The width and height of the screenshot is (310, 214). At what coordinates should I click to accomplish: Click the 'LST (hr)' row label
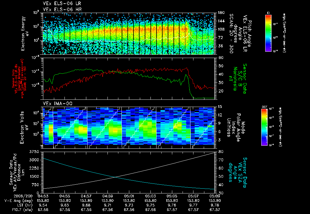point(24,205)
